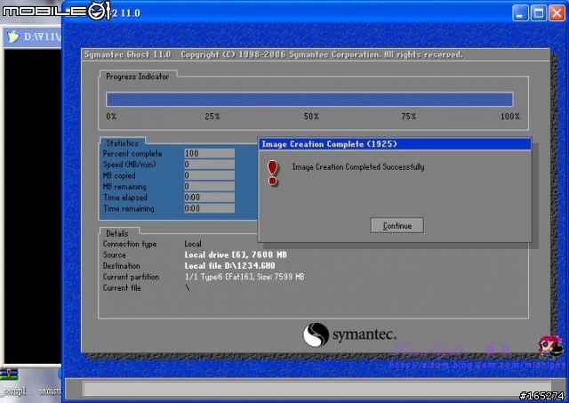Select the MB remaining value field

point(209,186)
